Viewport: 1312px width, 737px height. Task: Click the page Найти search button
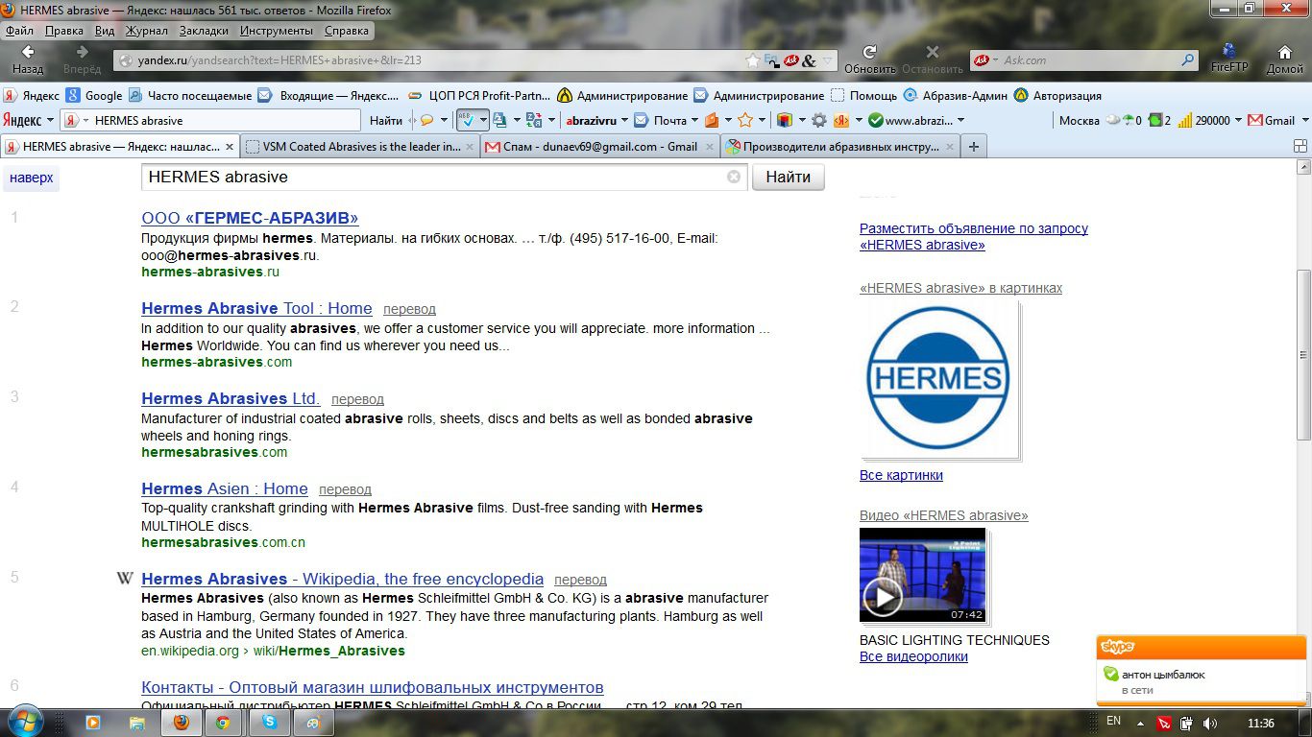click(x=788, y=177)
